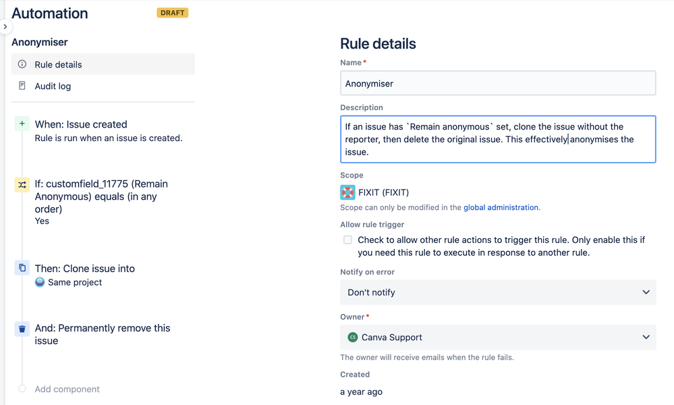Open the Then: Clone issue into step

[85, 269]
